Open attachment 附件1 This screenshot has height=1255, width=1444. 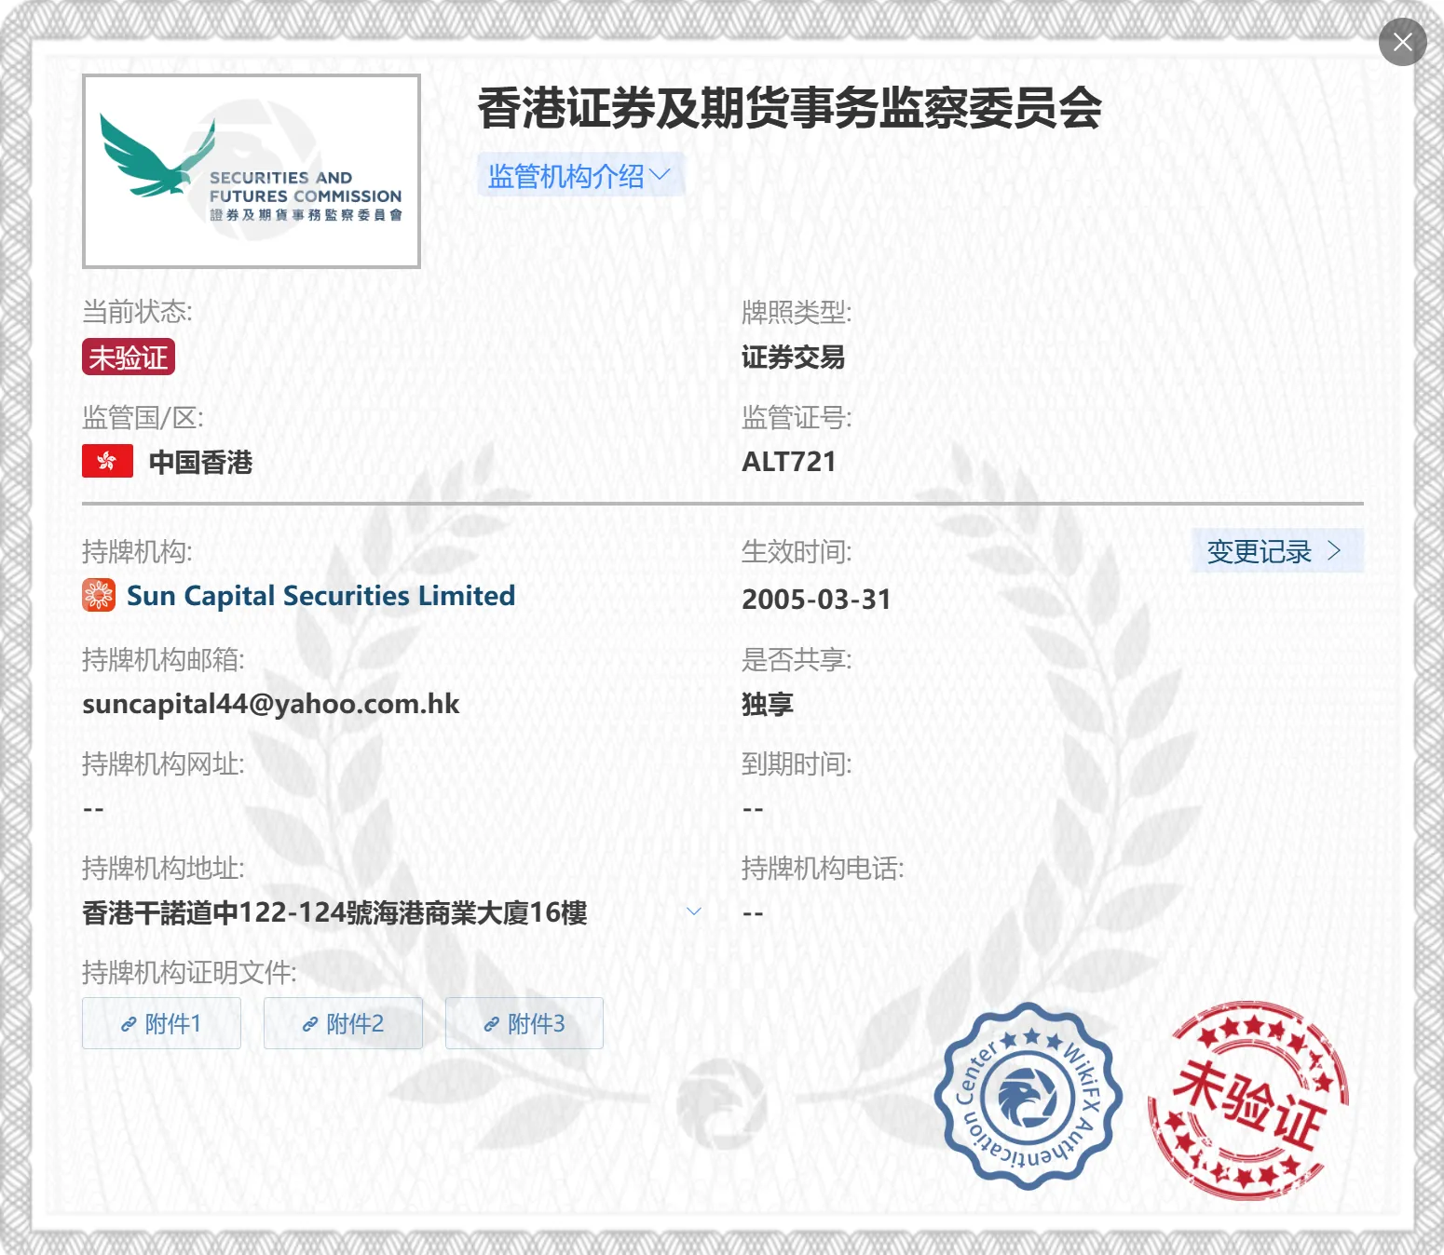tap(161, 1023)
